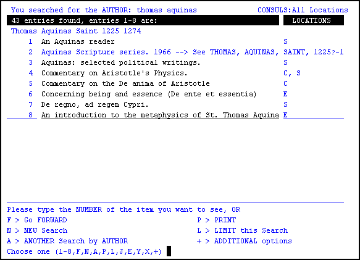360x260 pixels.
Task: Open entry 1 An Aquinas reader
Action: pyautogui.click(x=78, y=41)
